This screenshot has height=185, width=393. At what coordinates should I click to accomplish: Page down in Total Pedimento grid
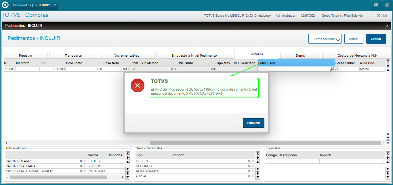pyautogui.click(x=127, y=173)
